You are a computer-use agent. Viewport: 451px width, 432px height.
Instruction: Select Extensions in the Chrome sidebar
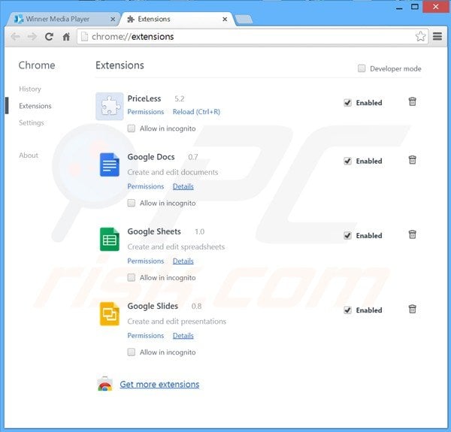tap(35, 106)
